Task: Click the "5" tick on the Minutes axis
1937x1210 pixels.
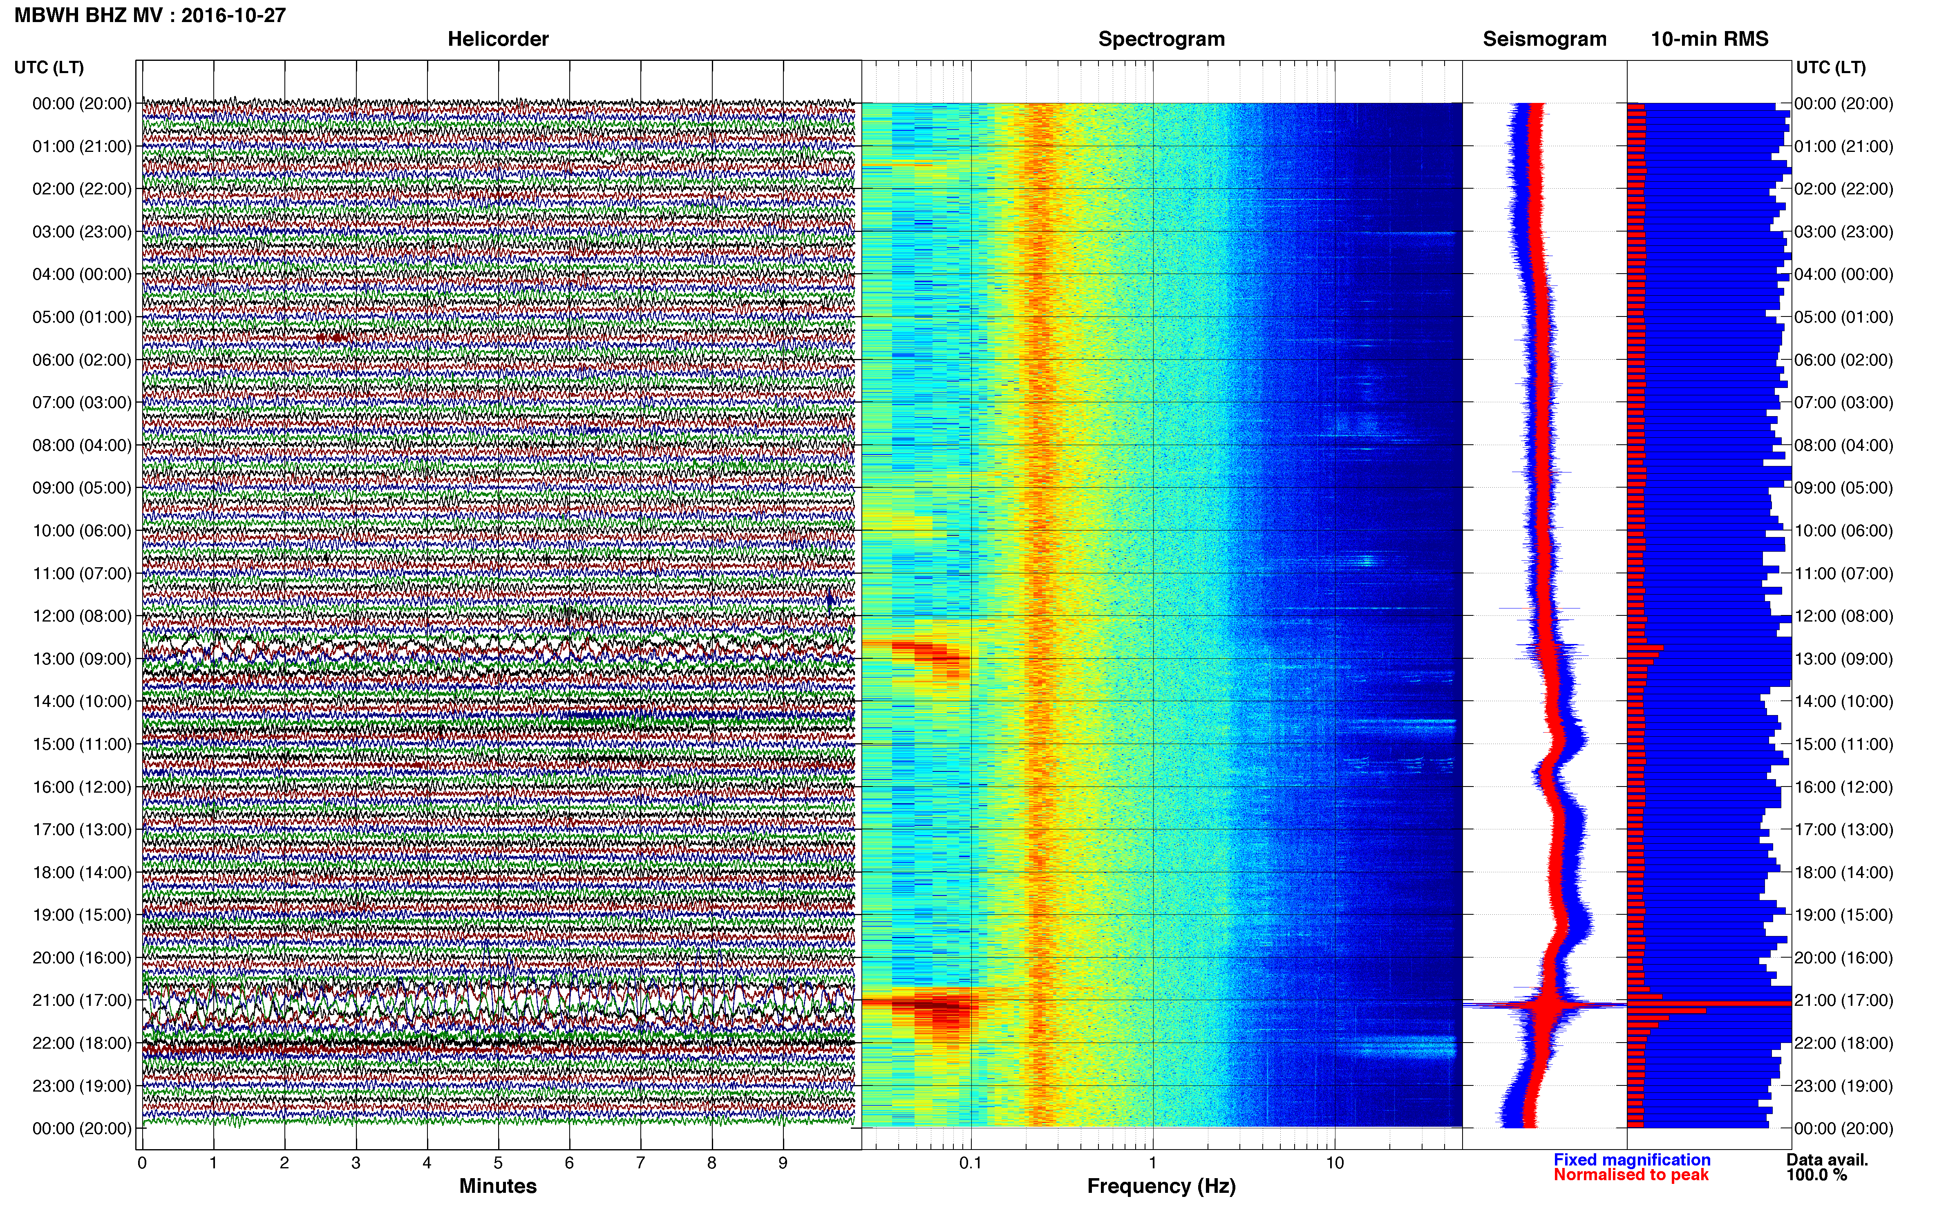Action: [498, 1163]
